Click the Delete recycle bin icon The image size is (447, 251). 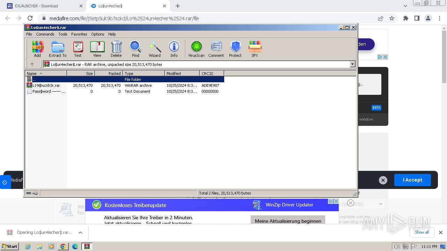click(116, 49)
